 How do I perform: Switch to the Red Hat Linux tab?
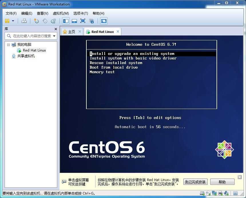(x=103, y=32)
